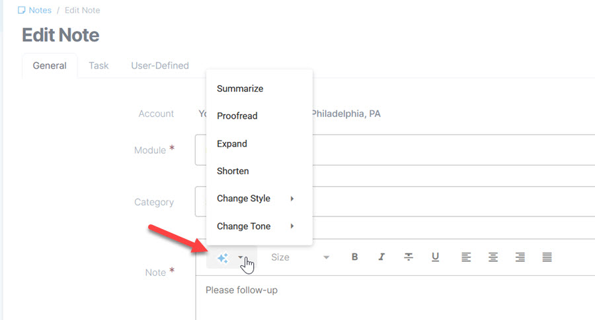Screen dimensions: 595x320
Task: Choose Summarize from the AI menu
Action: [240, 88]
